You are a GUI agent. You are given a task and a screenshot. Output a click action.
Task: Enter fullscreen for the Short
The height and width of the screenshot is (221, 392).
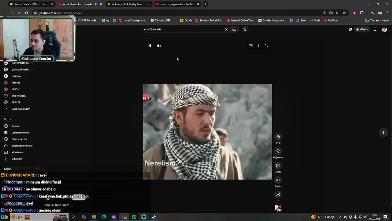click(x=266, y=46)
